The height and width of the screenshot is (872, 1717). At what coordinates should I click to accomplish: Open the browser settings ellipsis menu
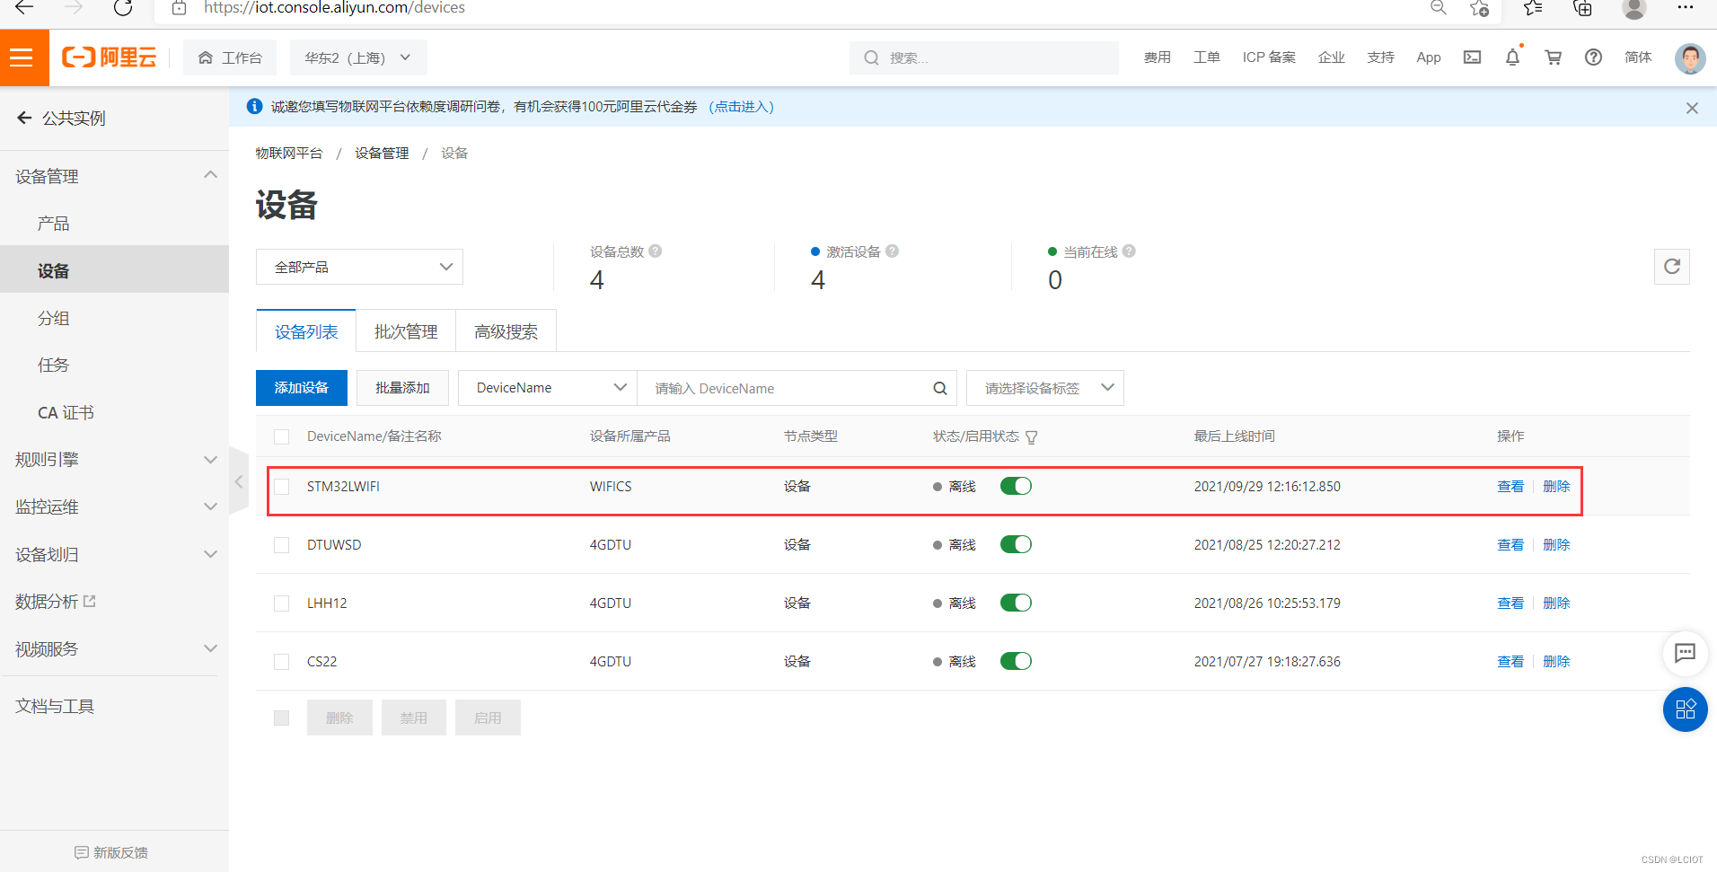tap(1685, 8)
